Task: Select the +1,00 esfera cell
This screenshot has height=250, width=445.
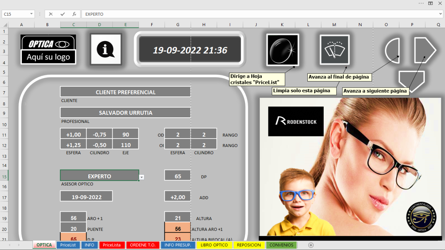Action: point(73,134)
